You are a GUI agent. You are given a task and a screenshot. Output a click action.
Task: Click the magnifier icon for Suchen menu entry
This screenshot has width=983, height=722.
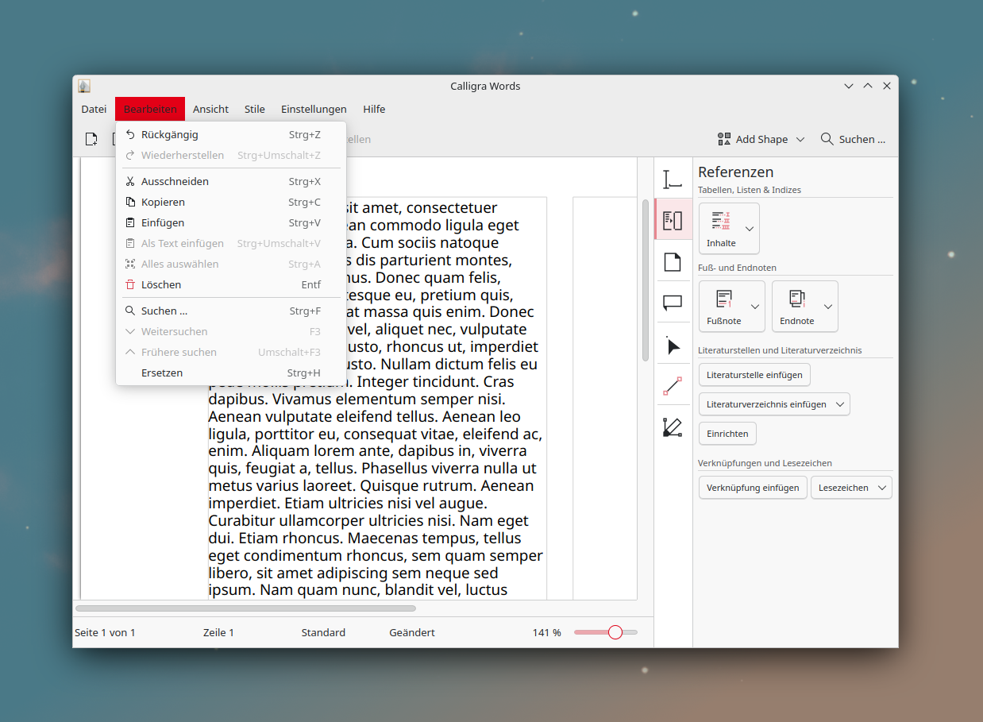pos(130,311)
